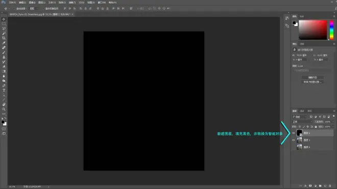
Task: Open the File menu in menu bar
Action: point(12,3)
